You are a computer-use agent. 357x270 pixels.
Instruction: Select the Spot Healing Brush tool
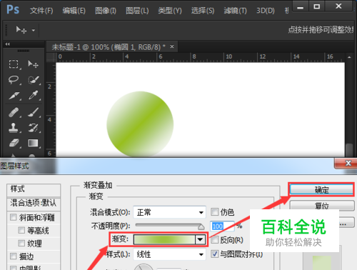point(14,112)
